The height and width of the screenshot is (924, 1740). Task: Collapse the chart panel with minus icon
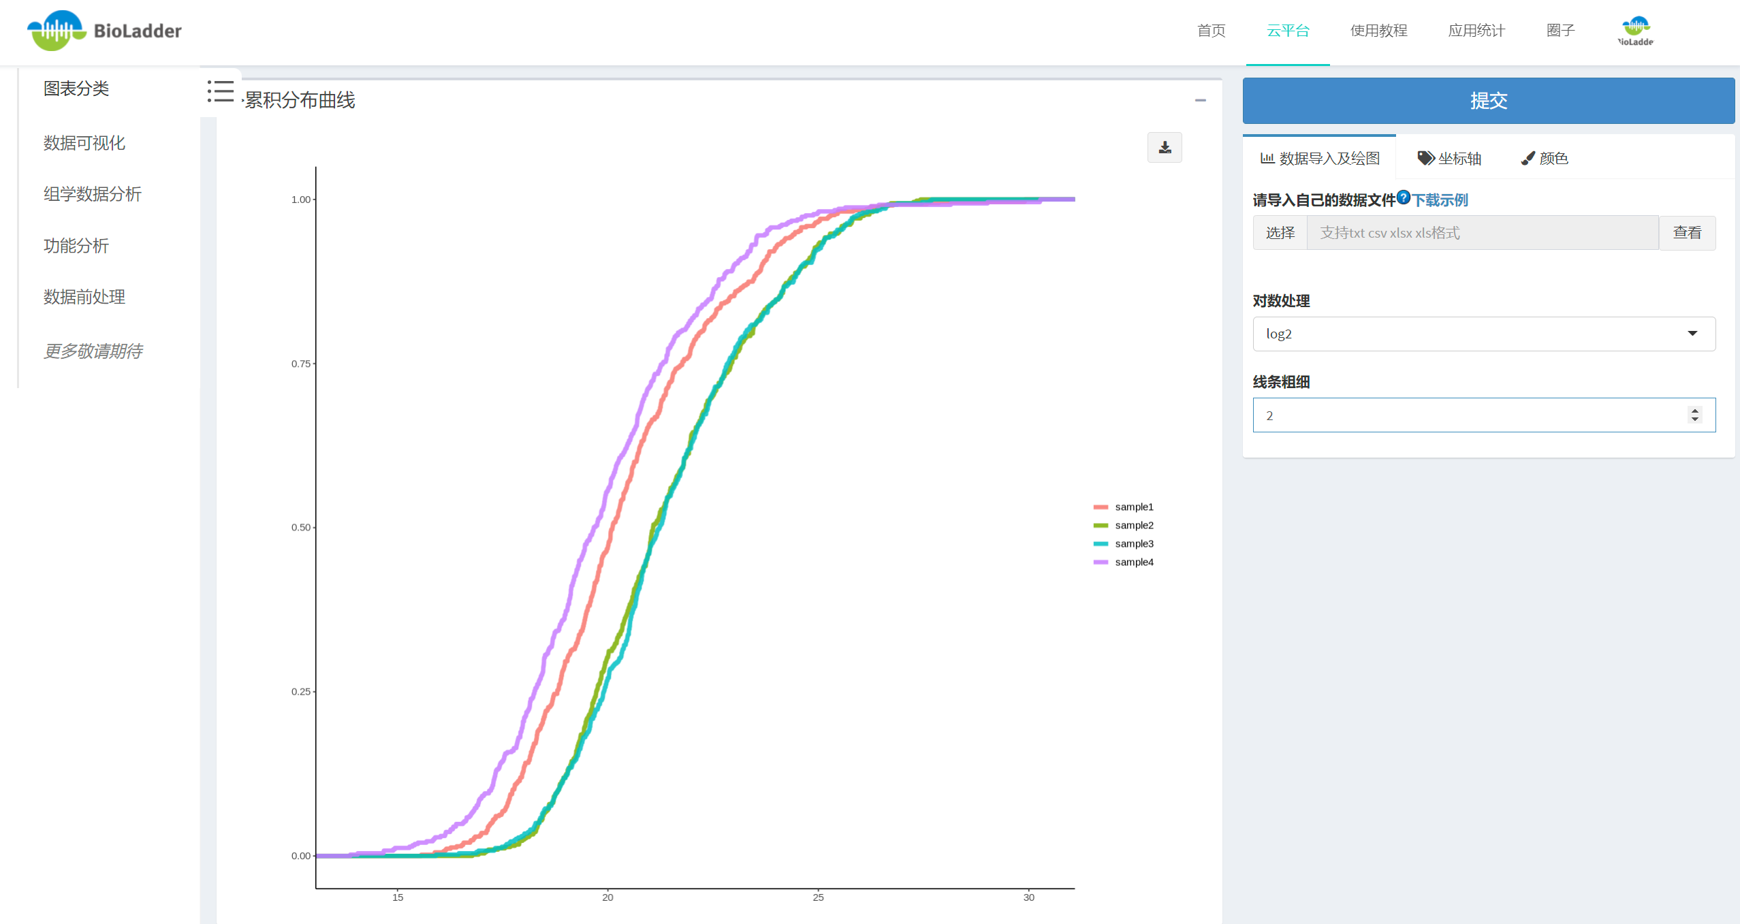[1200, 101]
